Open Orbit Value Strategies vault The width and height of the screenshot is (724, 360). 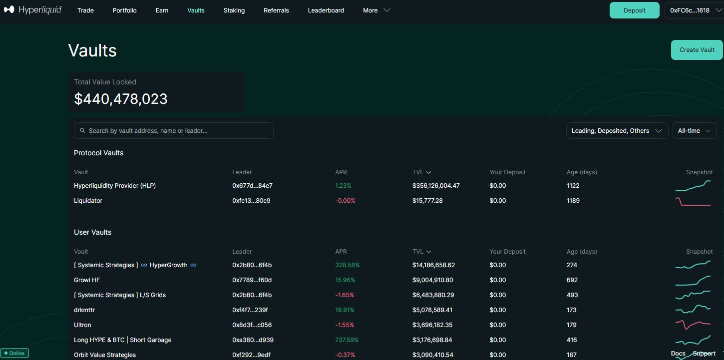point(105,355)
